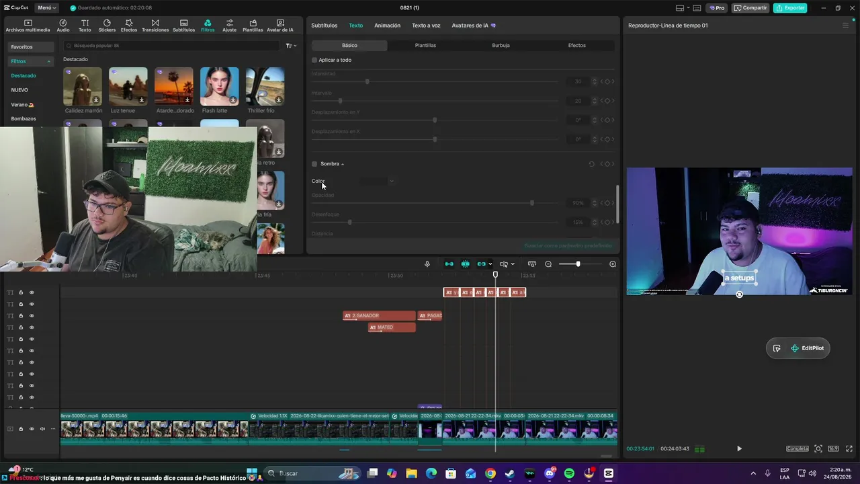Download the Calidez marrón filter

pos(96,100)
